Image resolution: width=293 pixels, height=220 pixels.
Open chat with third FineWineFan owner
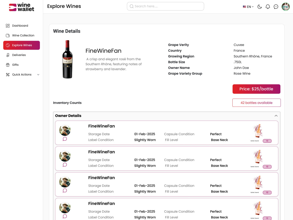coord(65,190)
